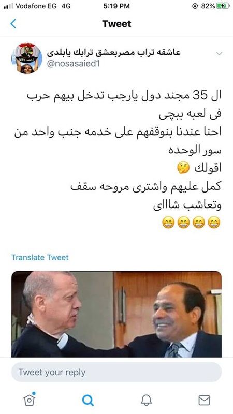Open the Search tab magnifier icon
This screenshot has width=233, height=414.
88,400
